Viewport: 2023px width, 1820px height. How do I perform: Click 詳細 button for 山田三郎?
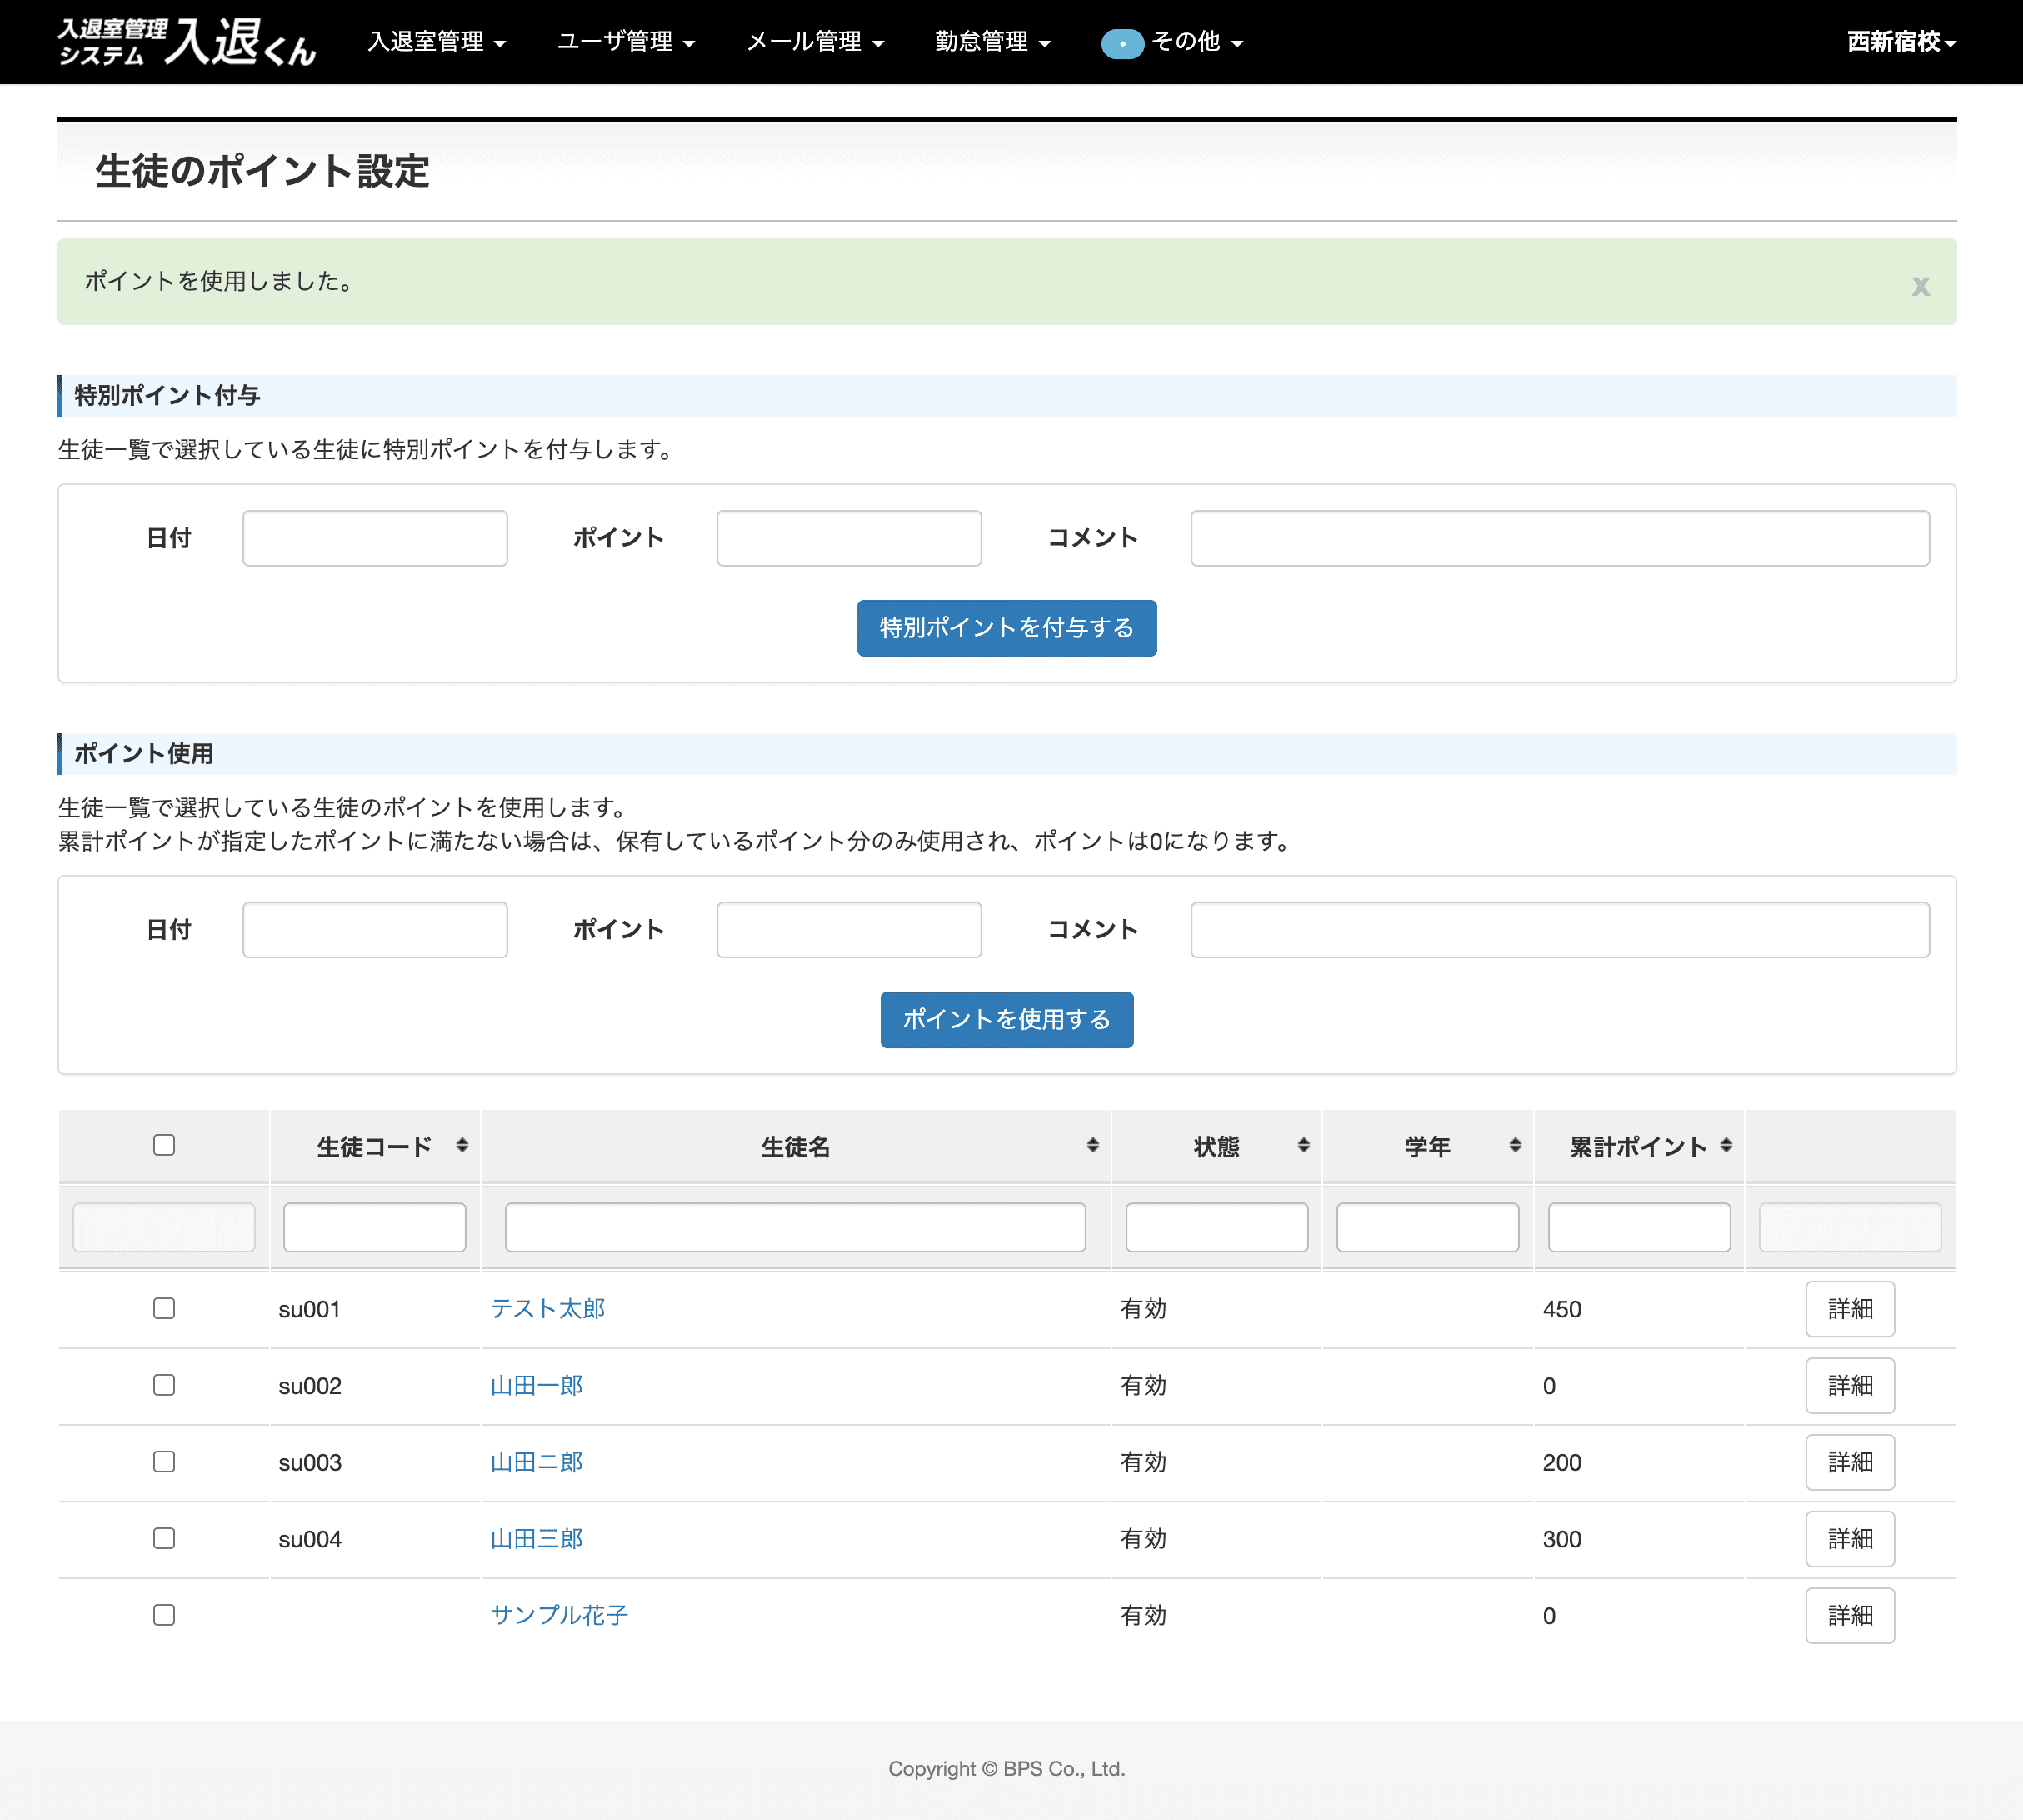[1849, 1539]
